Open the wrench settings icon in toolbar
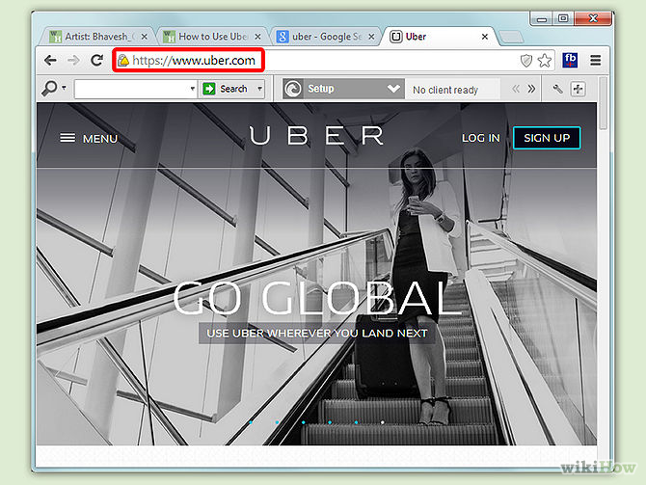This screenshot has height=485, width=646. (557, 89)
